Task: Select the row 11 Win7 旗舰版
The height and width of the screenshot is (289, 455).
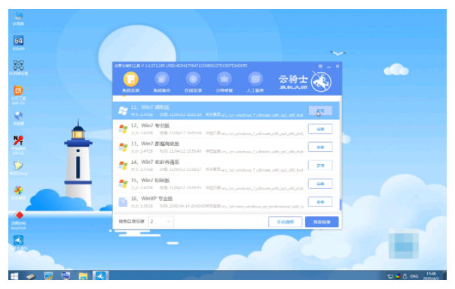Action: coord(226,111)
